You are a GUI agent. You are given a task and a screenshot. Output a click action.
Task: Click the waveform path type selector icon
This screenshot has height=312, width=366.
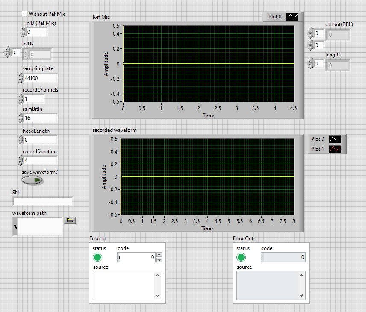(x=15, y=227)
